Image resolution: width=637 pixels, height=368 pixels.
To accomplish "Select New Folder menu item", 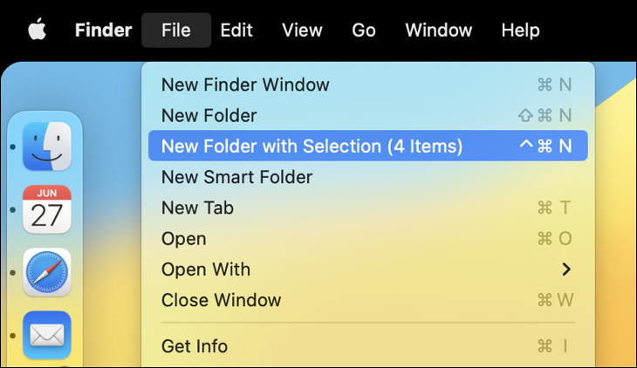I will tap(209, 115).
